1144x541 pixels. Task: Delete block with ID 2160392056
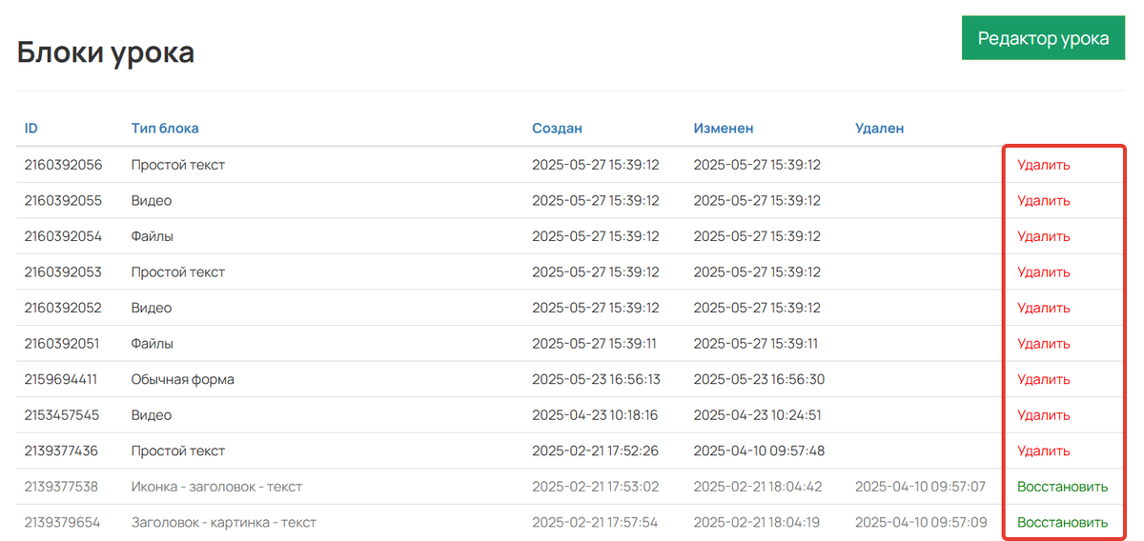pyautogui.click(x=1043, y=165)
